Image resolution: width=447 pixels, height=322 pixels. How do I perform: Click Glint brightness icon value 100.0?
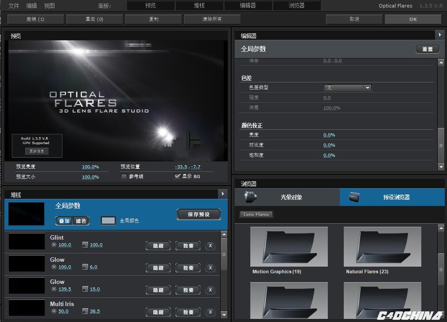65,245
